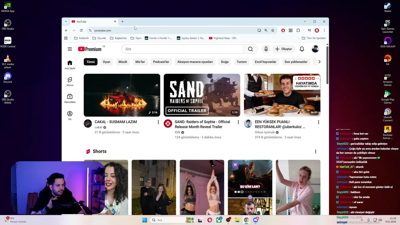Open the Bağlantılar bookmarks folder
The image size is (400, 225).
tap(118, 38)
